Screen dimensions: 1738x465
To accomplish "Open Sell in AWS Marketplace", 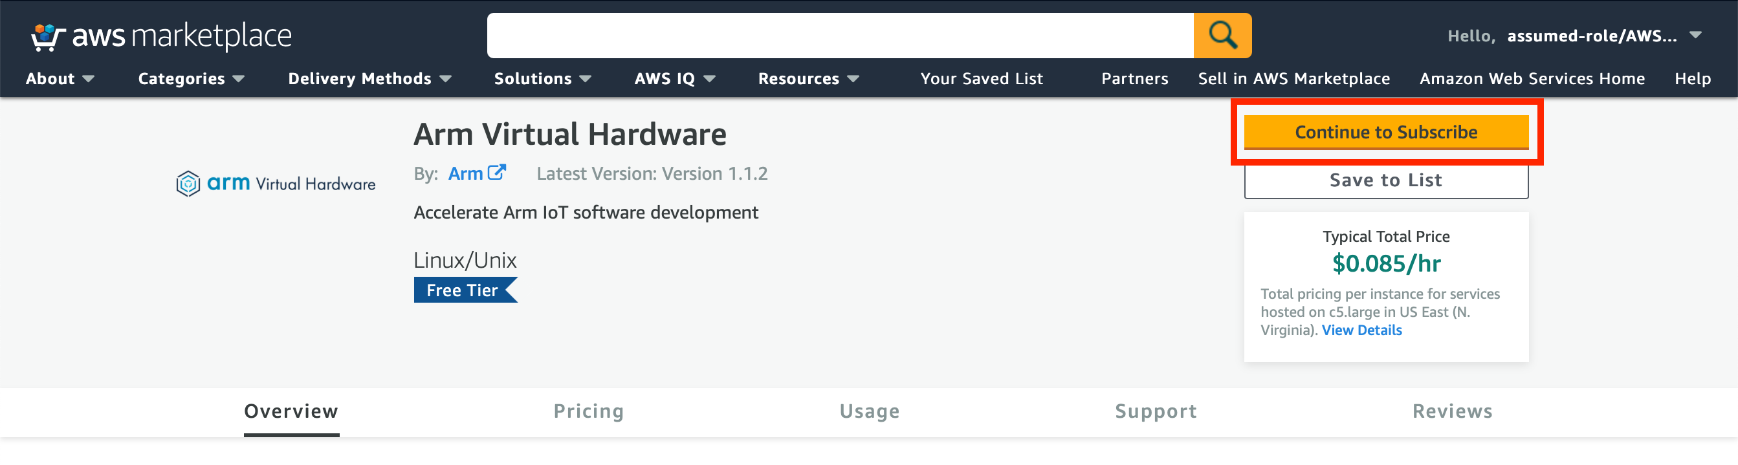I will coord(1293,79).
